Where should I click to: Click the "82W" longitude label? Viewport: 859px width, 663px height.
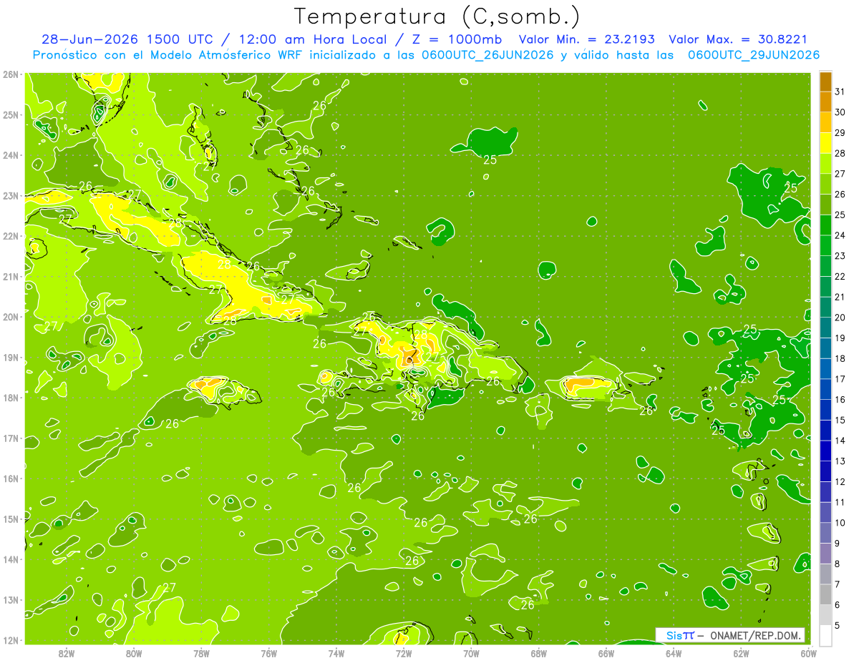pyautogui.click(x=66, y=654)
